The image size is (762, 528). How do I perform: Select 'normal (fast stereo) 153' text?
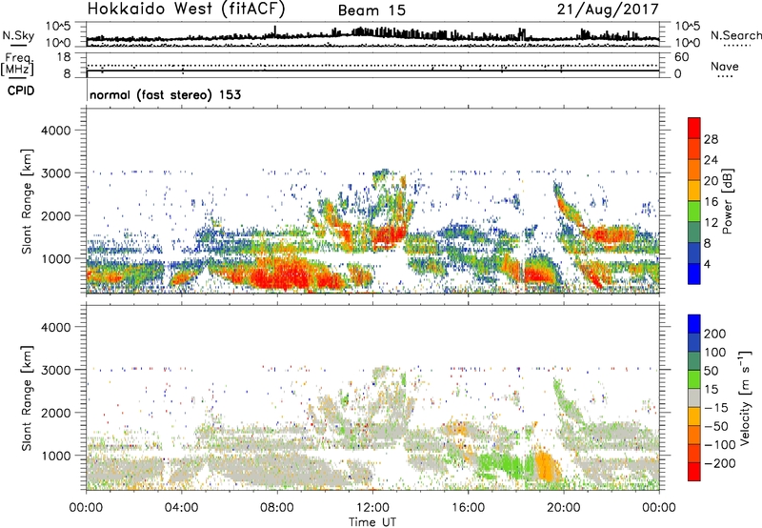[x=165, y=94]
